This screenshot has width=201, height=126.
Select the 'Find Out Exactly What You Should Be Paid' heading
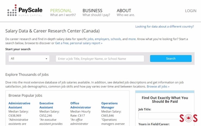pos(165,100)
